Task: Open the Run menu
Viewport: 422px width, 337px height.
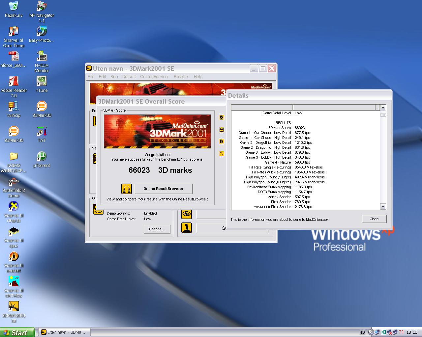Action: tap(114, 76)
